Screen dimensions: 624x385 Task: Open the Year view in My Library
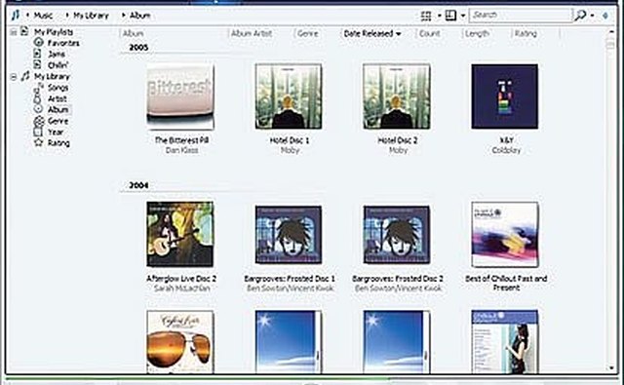point(55,132)
